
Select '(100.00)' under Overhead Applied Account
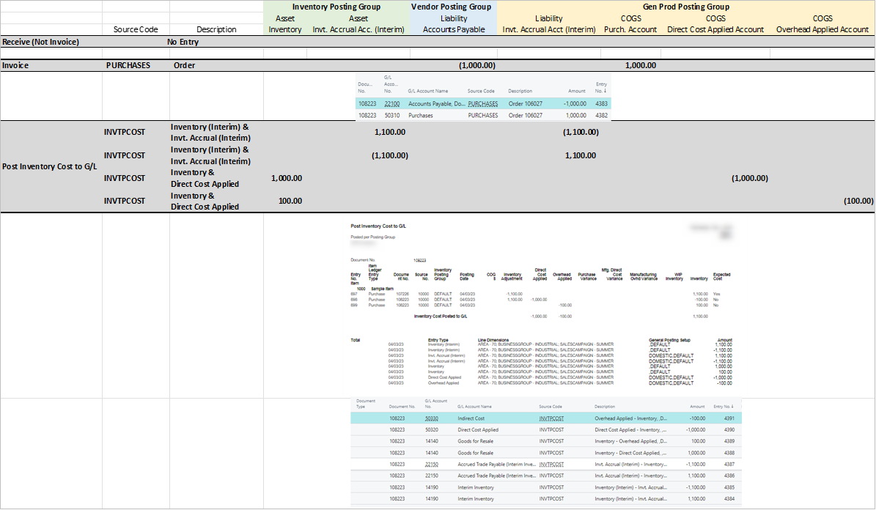click(x=858, y=201)
